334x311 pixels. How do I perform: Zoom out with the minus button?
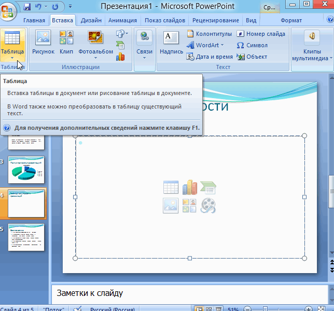(247, 308)
